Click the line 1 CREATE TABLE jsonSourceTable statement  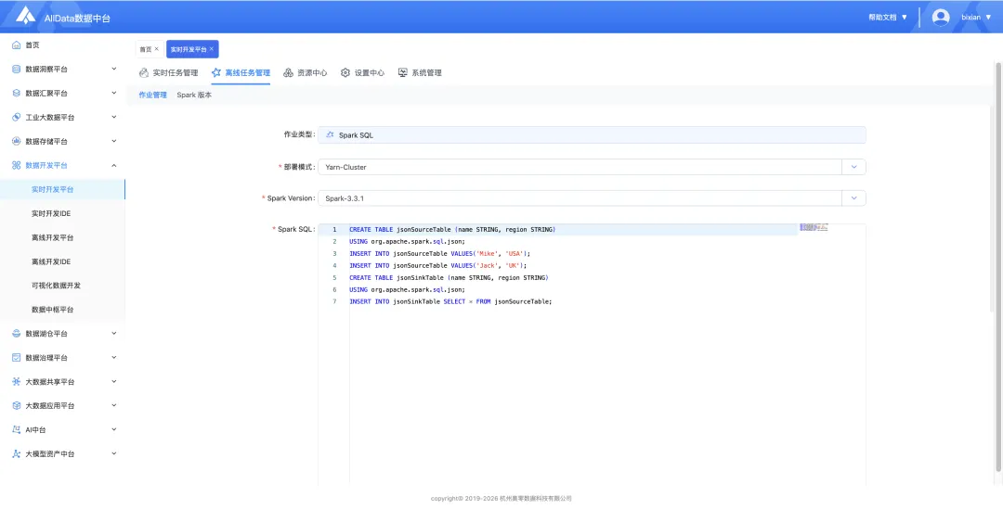[452, 229]
